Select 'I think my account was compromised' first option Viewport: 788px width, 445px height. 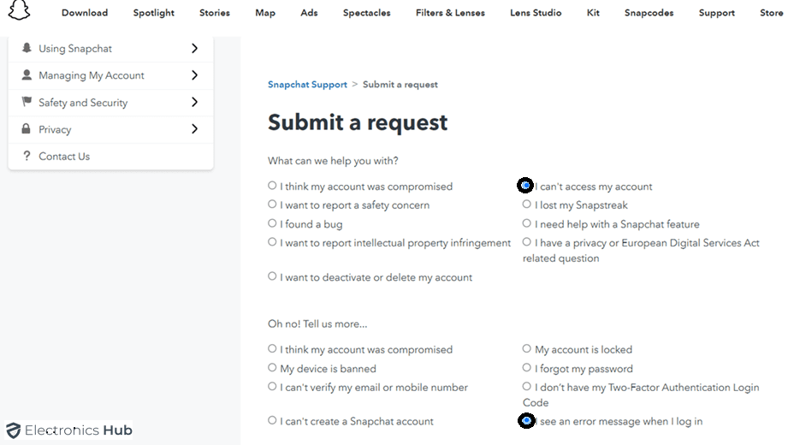[272, 186]
